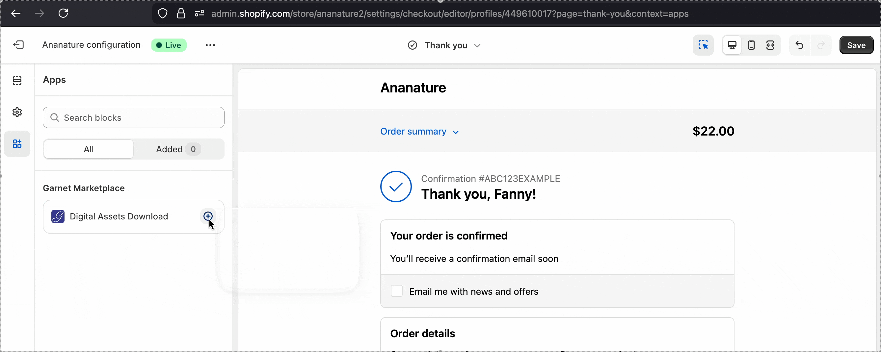Enable the Email me with news and offers checkbox
The height and width of the screenshot is (352, 881).
tap(396, 291)
